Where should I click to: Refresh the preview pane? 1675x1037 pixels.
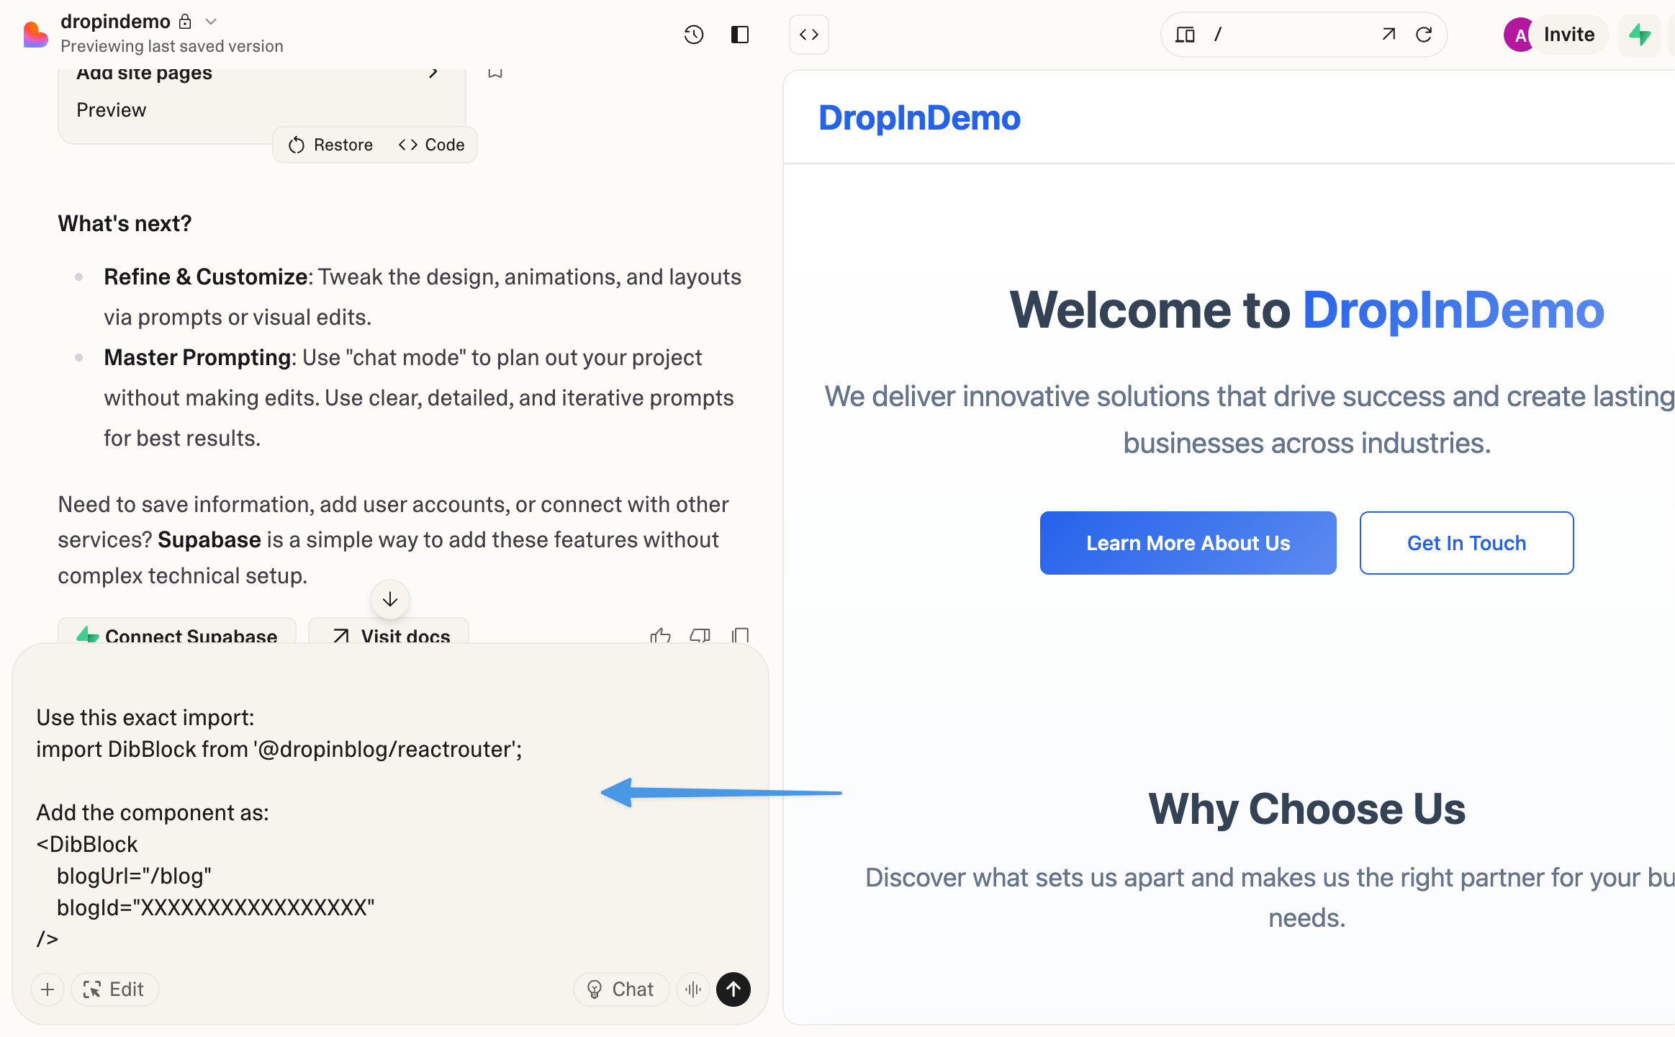pyautogui.click(x=1423, y=35)
